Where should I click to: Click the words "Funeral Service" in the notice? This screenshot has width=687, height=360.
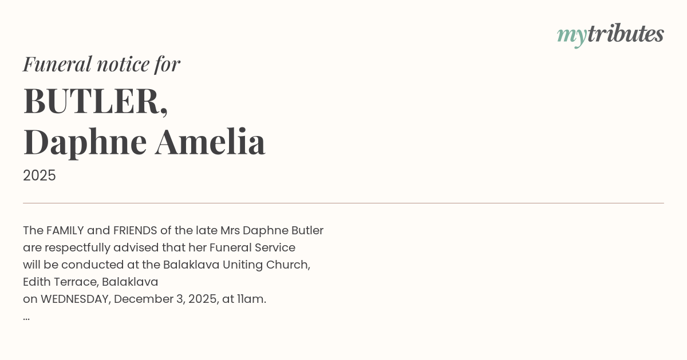(252, 247)
